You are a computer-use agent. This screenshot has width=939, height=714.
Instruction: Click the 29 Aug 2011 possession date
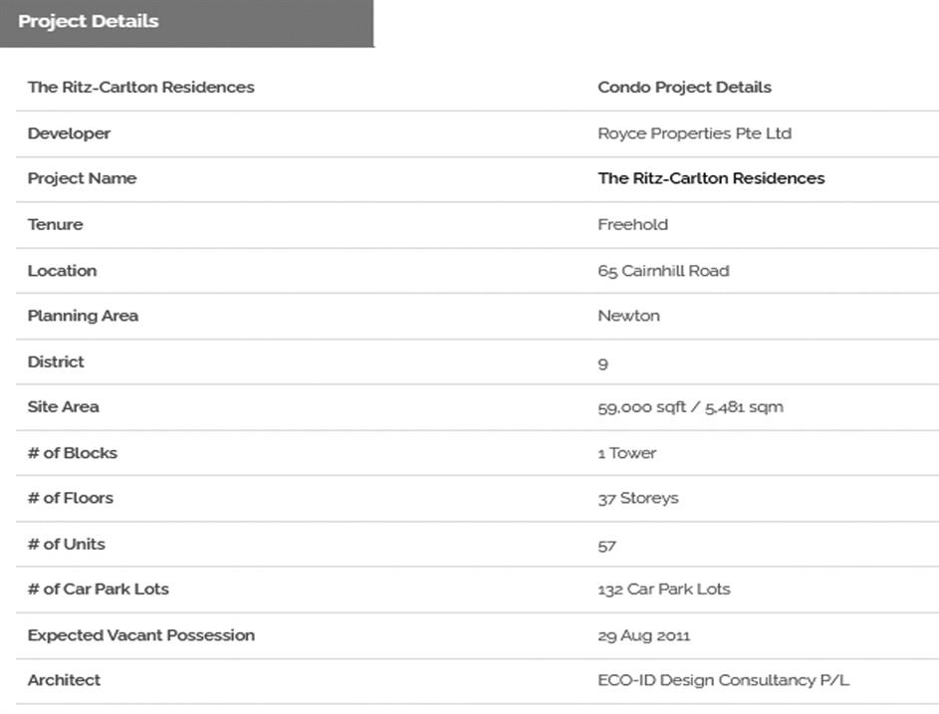coord(643,635)
